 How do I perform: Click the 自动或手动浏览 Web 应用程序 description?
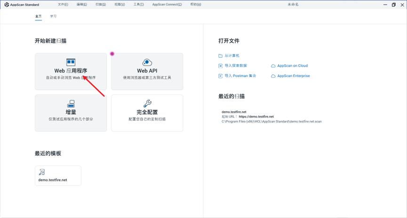click(x=71, y=78)
